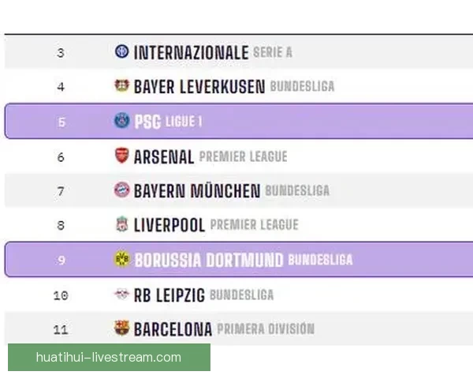Click the Barcelona club crest icon
The image size is (473, 379).
tap(121, 328)
